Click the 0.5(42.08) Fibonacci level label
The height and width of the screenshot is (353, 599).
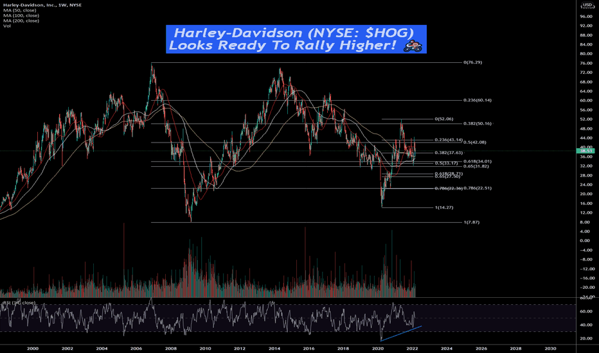475,142
